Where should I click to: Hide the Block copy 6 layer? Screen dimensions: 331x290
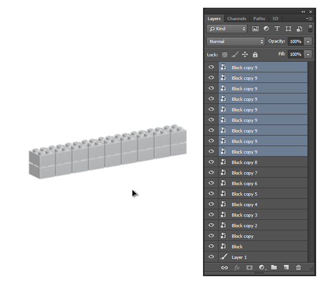tap(211, 183)
